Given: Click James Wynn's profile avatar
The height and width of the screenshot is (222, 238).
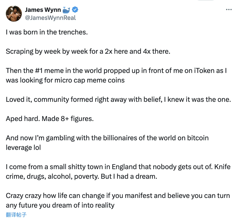Looking at the screenshot, I should click(x=14, y=14).
